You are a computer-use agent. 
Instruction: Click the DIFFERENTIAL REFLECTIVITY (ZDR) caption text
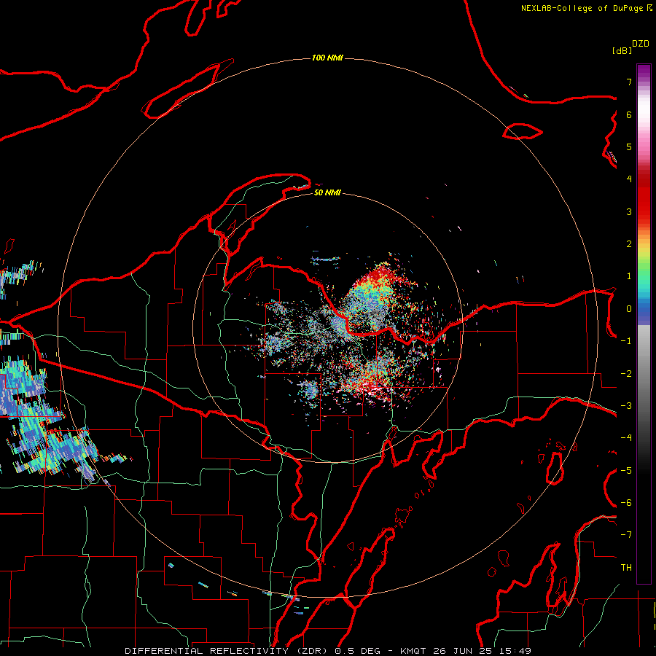click(228, 651)
